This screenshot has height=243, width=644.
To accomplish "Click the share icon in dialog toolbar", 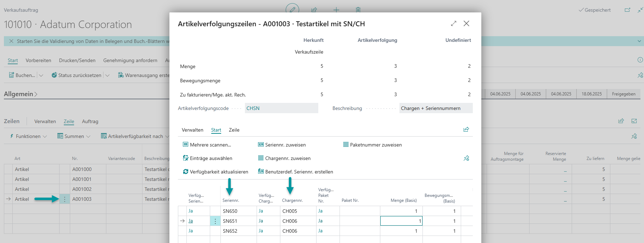I will pyautogui.click(x=466, y=129).
